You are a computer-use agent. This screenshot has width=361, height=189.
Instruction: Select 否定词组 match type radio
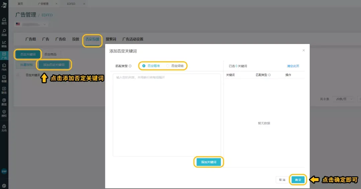pos(168,66)
